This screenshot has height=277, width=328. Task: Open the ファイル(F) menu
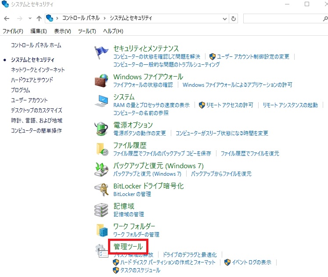click(13, 31)
